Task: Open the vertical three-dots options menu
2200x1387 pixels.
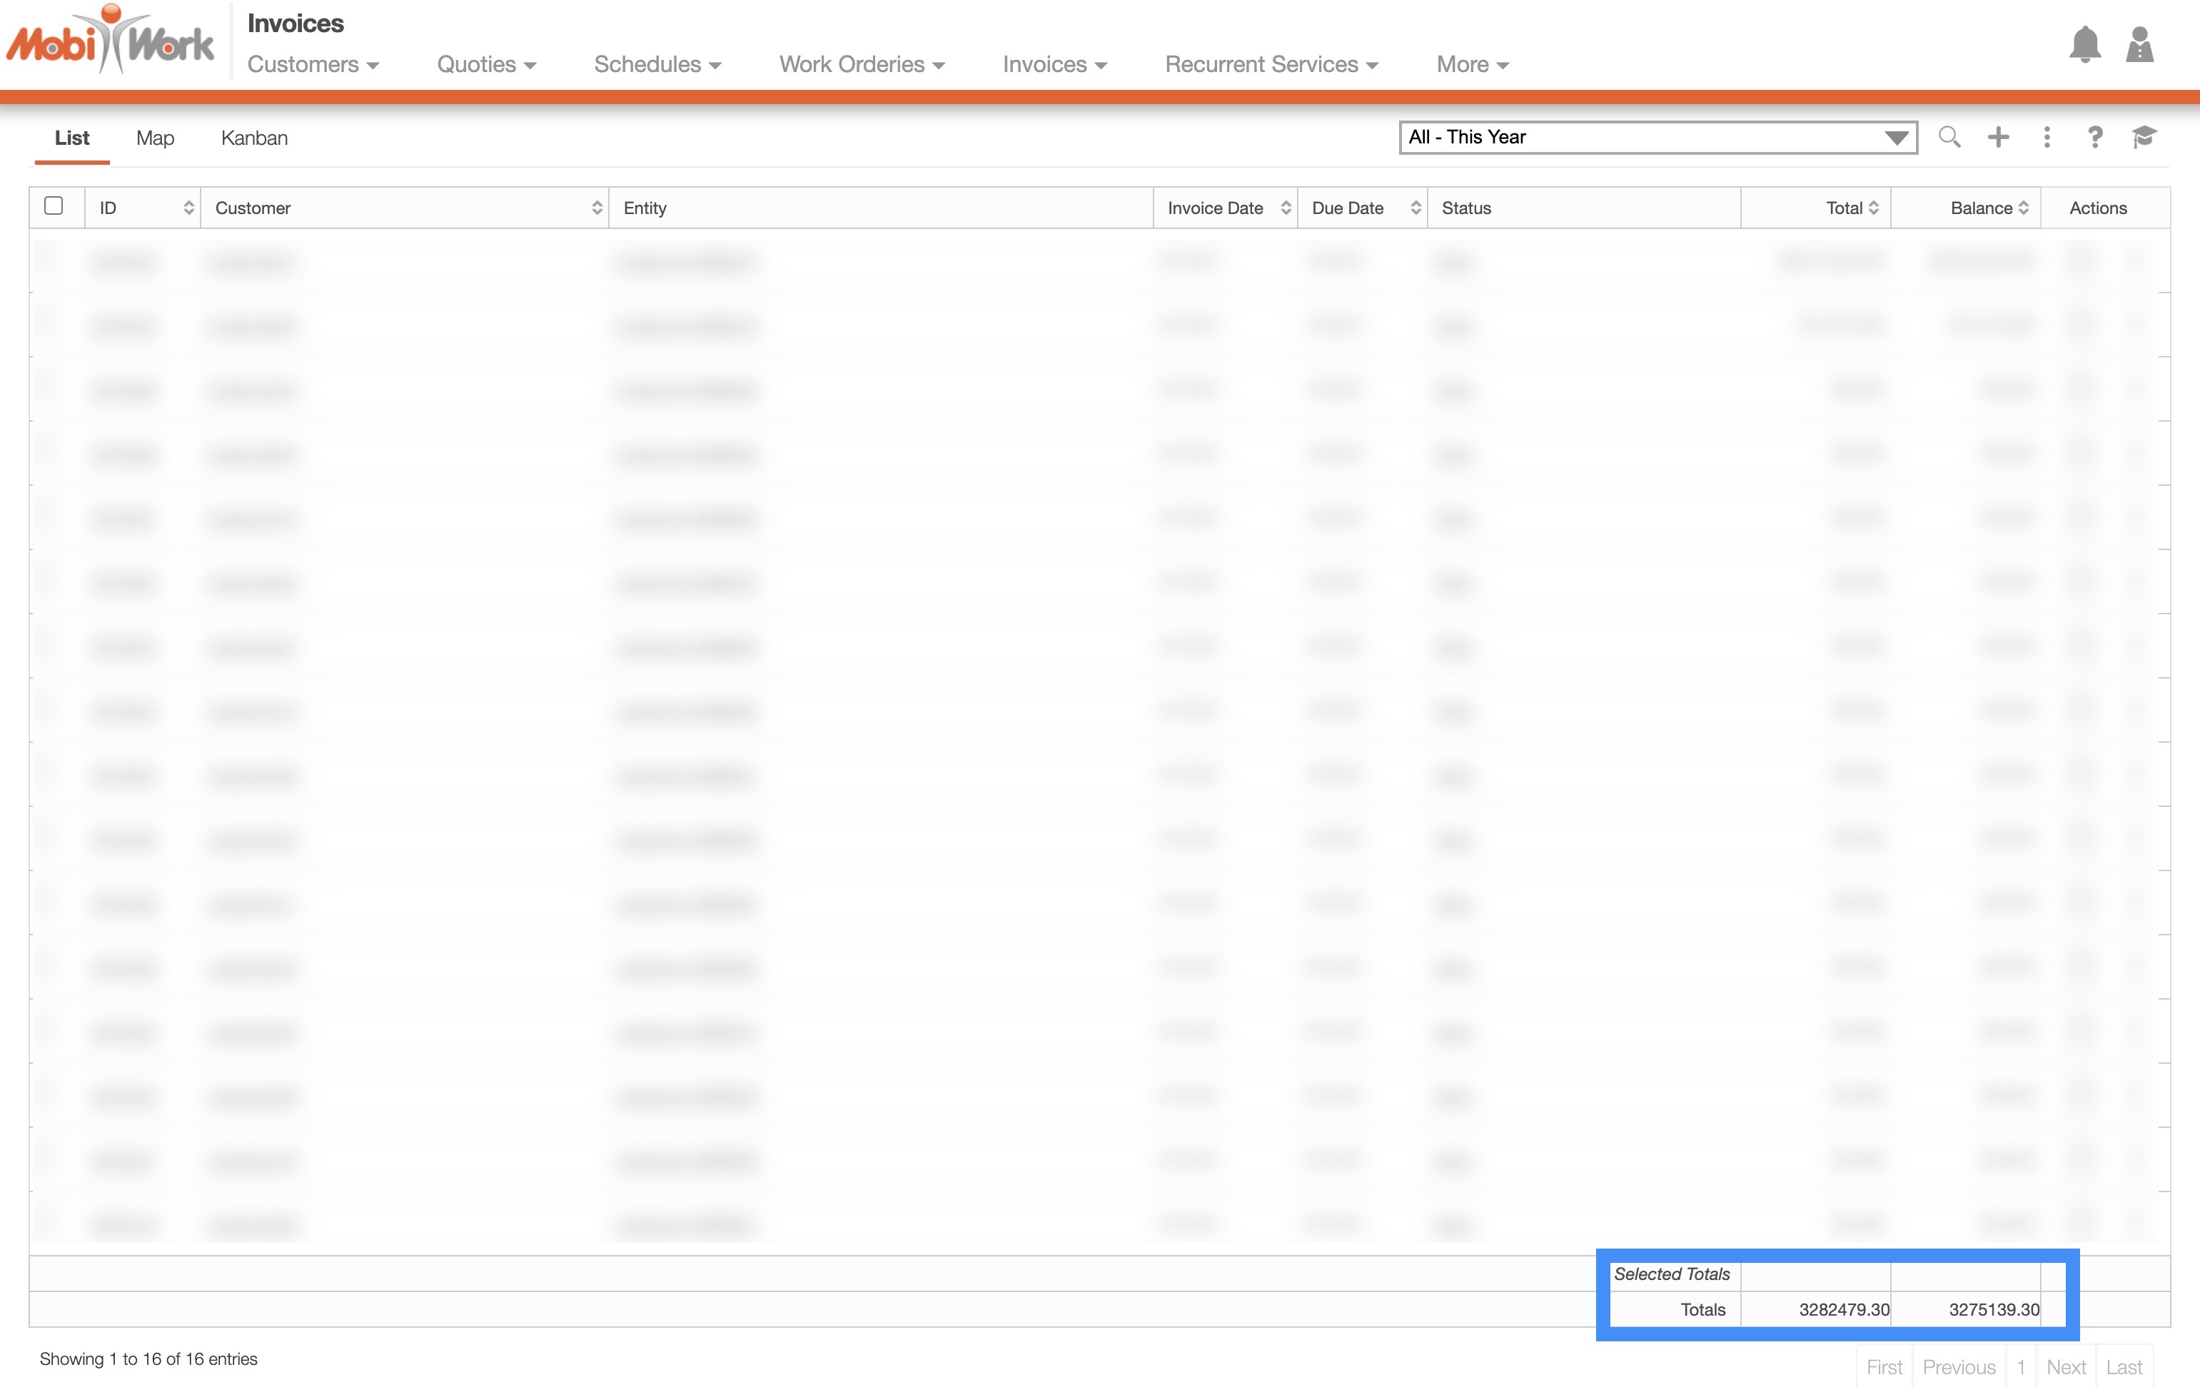Action: 2047,137
